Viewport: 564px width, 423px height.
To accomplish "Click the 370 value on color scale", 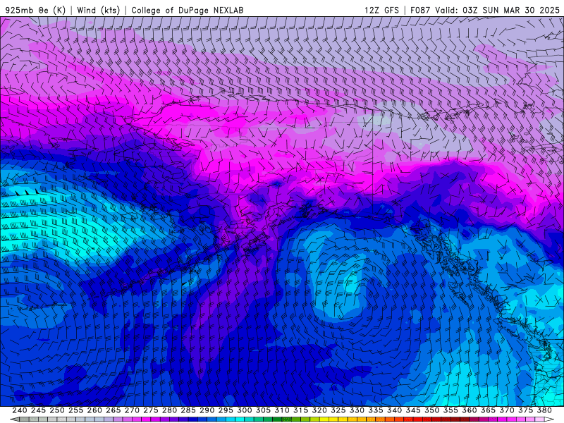I will coord(507,410).
